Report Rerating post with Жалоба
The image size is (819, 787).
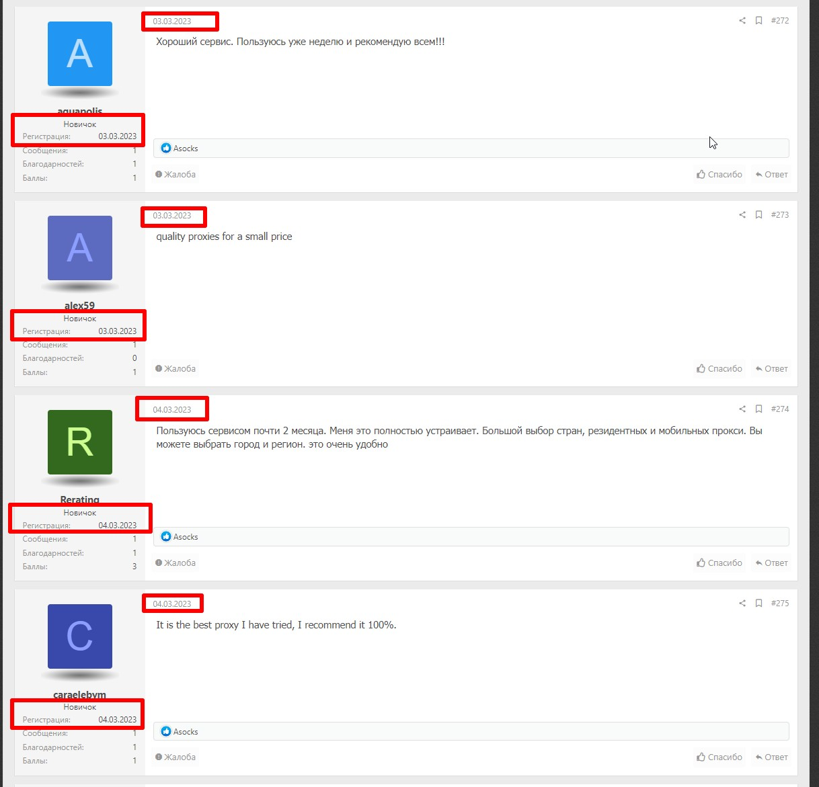175,563
